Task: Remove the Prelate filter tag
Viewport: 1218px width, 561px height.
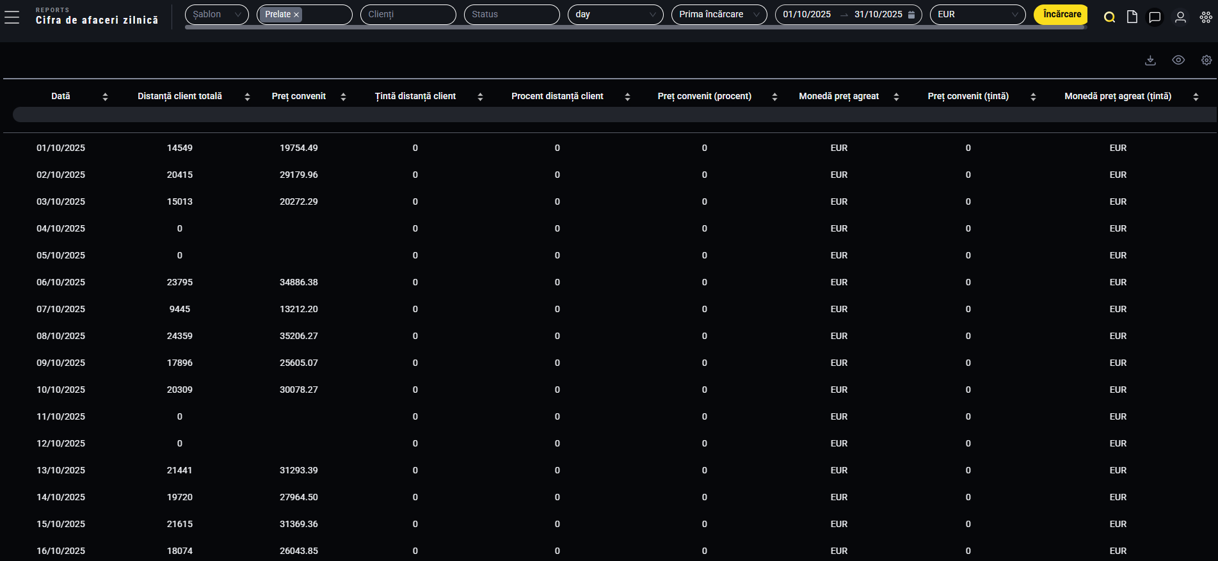Action: pos(296,15)
